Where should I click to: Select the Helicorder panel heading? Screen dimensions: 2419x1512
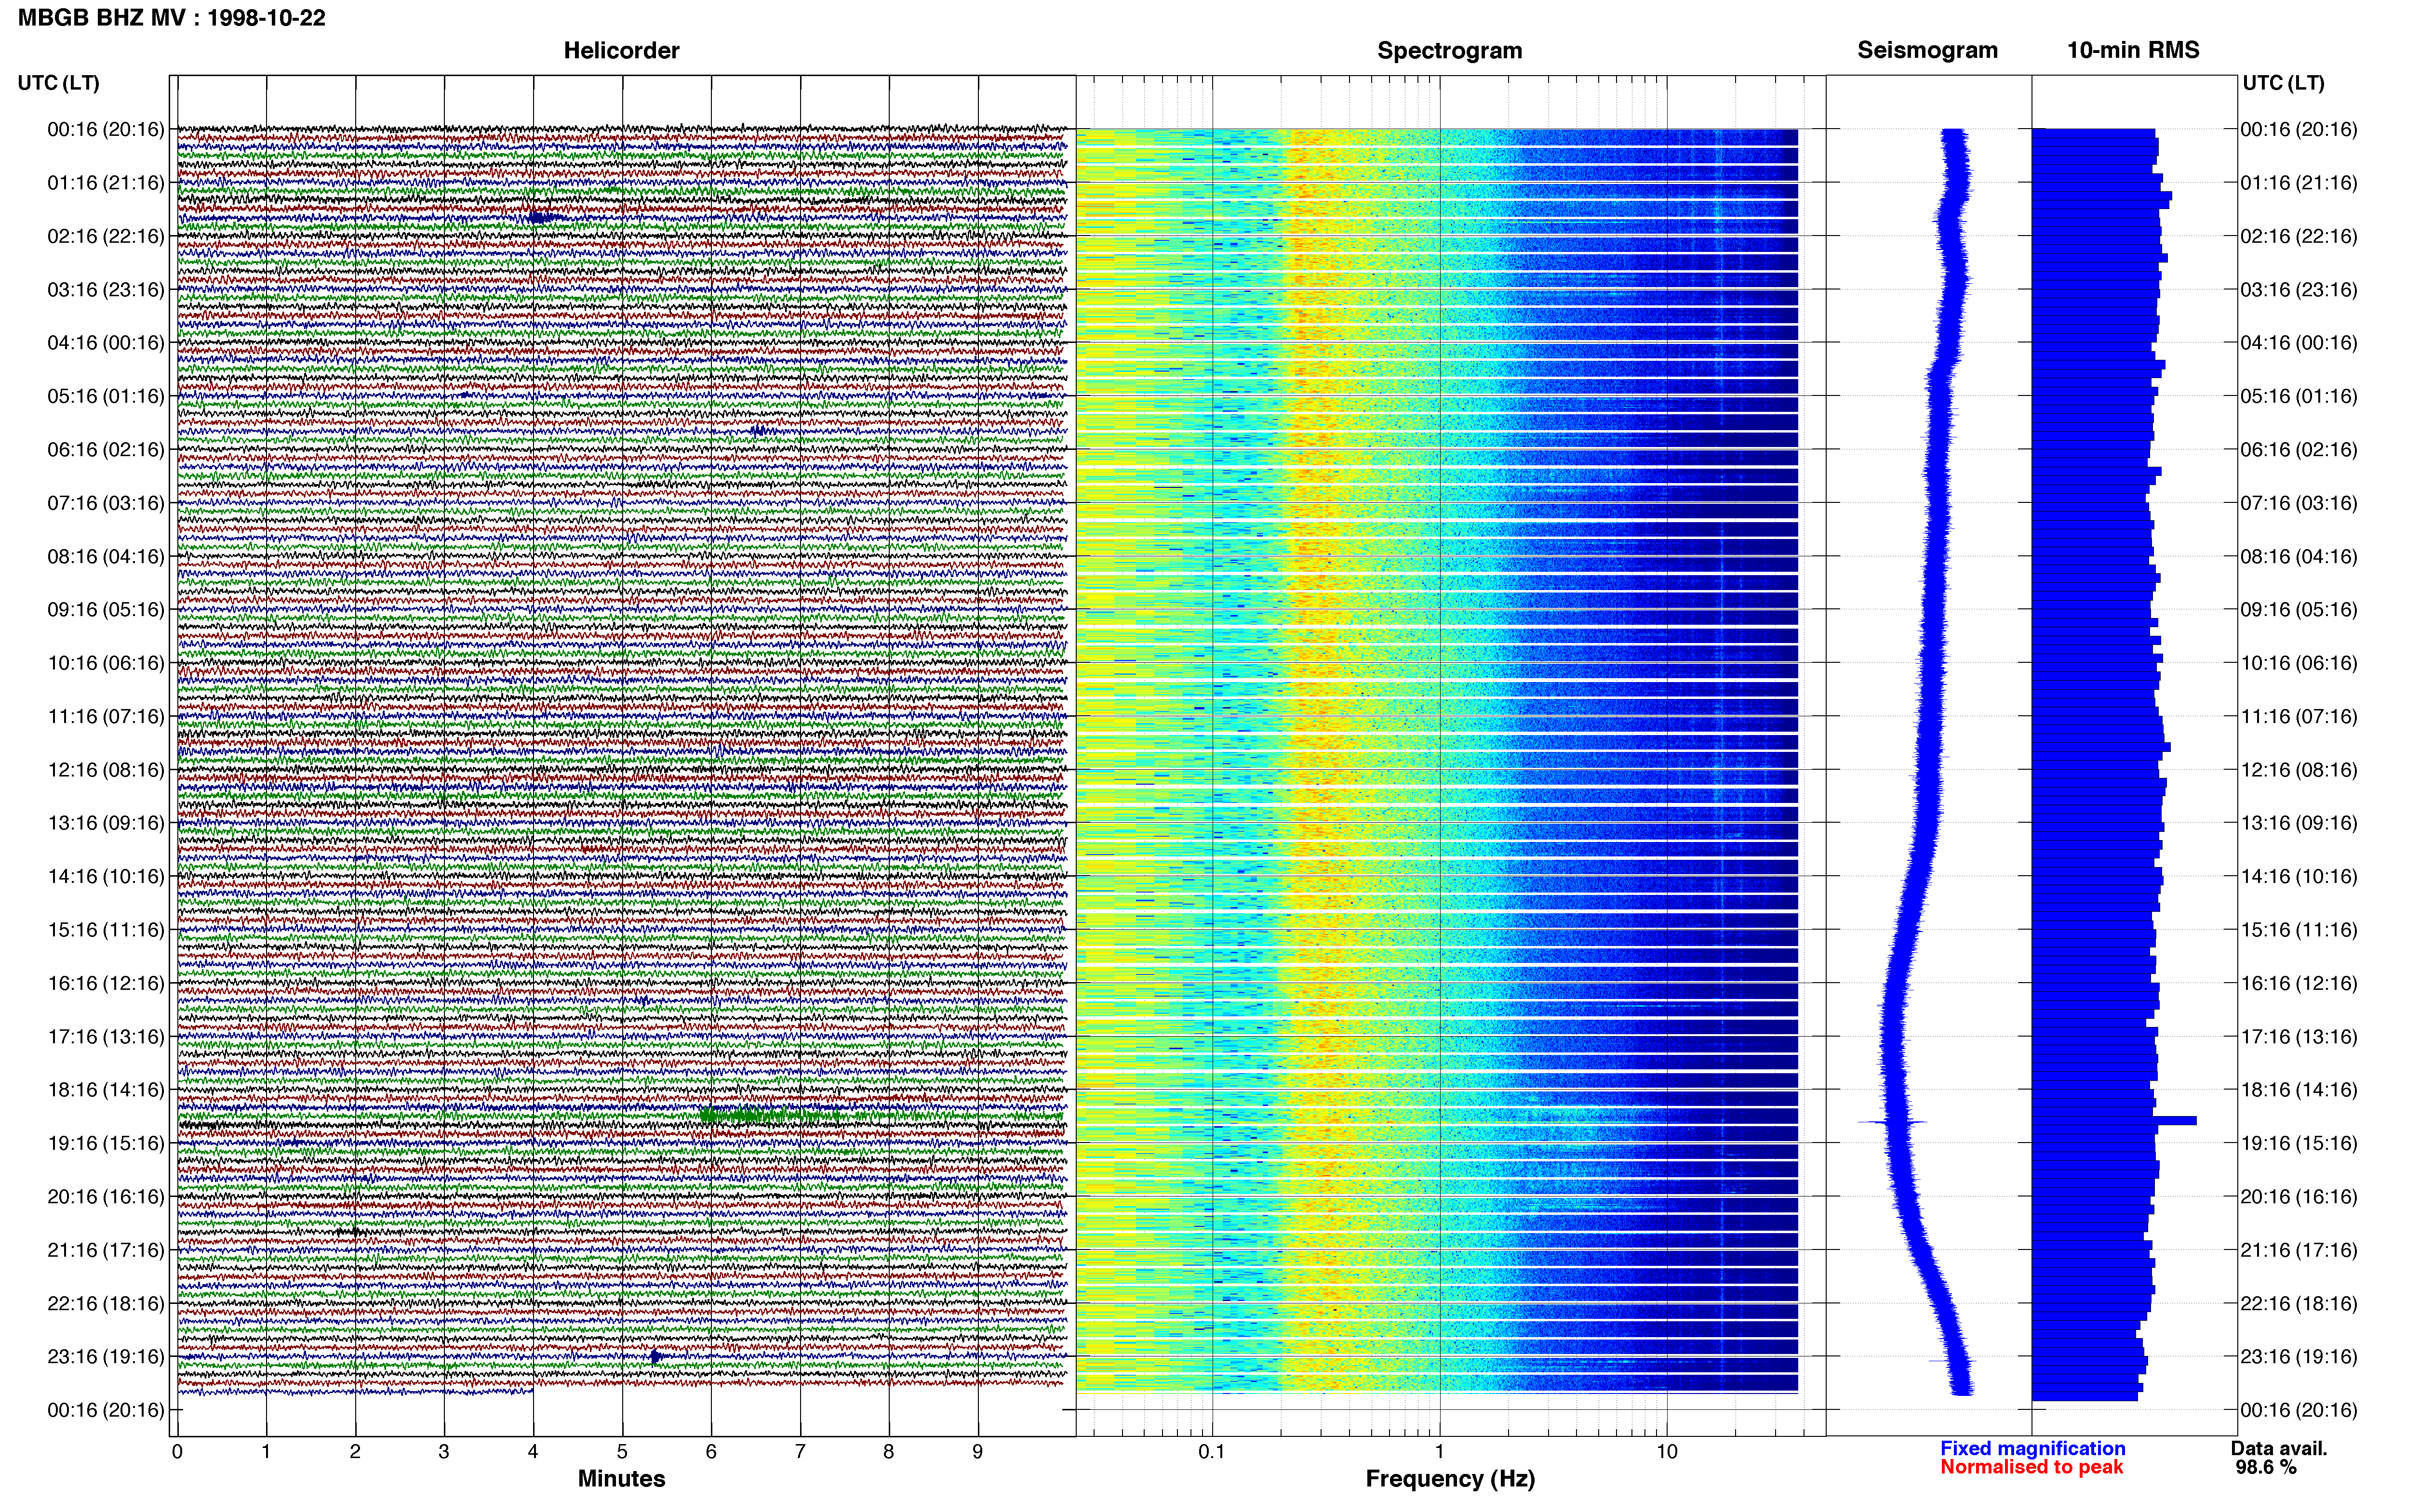point(621,51)
